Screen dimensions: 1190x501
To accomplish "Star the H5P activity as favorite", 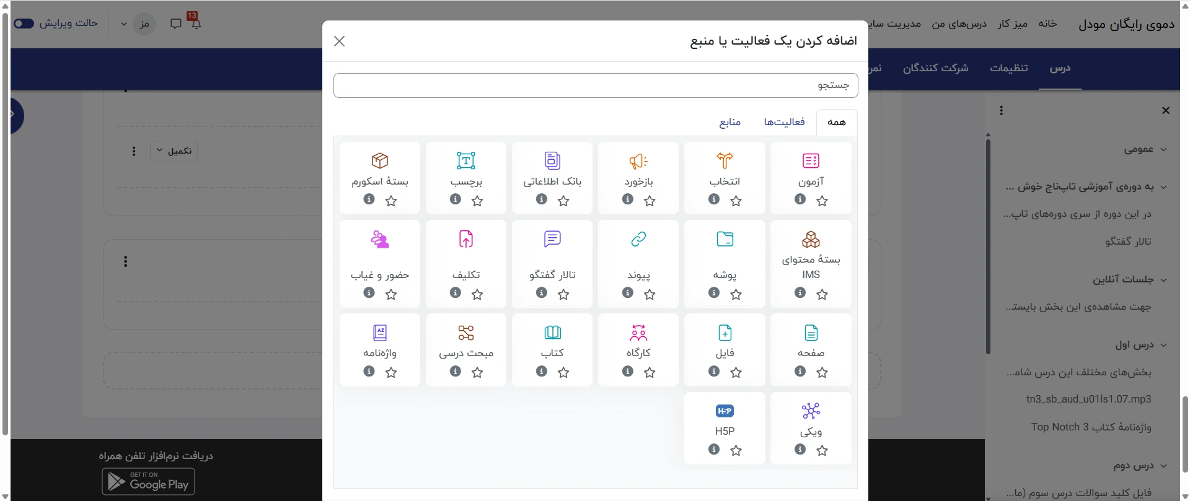I will [736, 451].
